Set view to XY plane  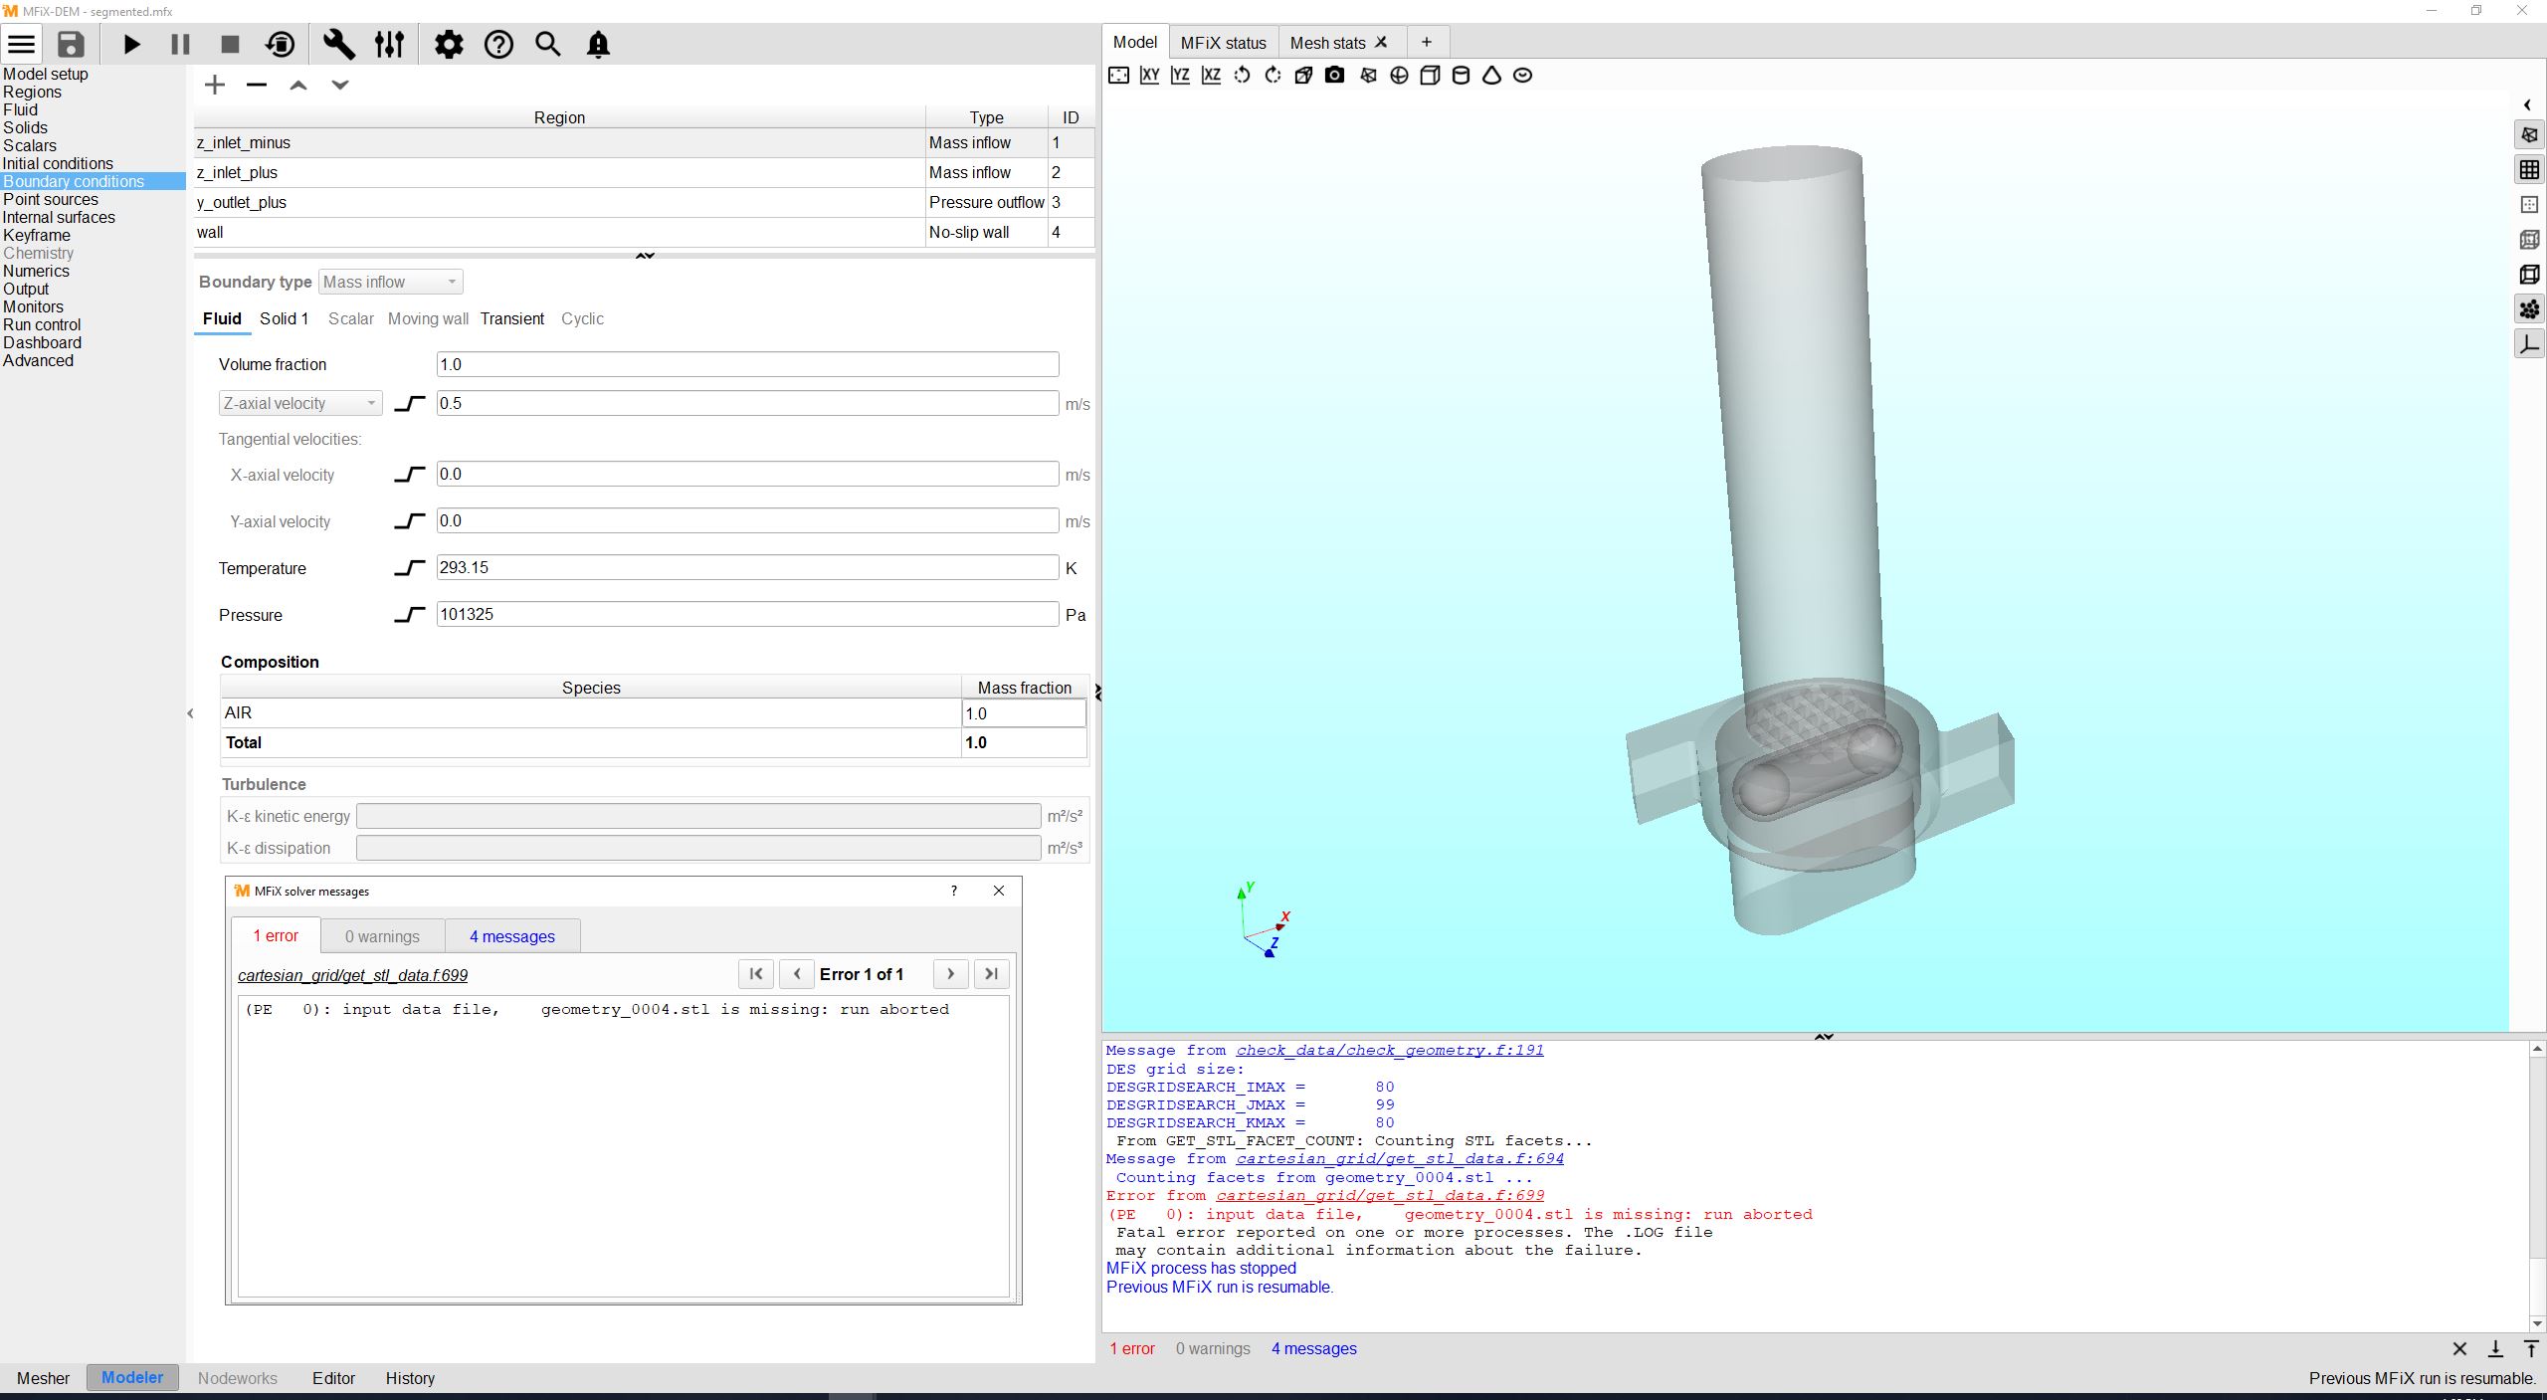(1149, 76)
